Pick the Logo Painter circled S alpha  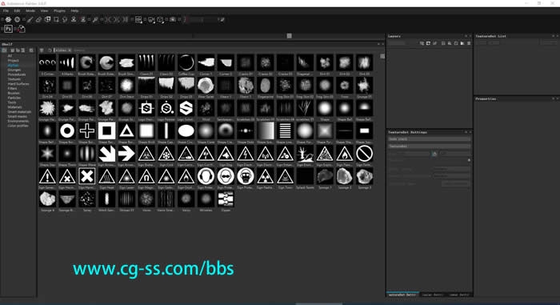(x=166, y=108)
